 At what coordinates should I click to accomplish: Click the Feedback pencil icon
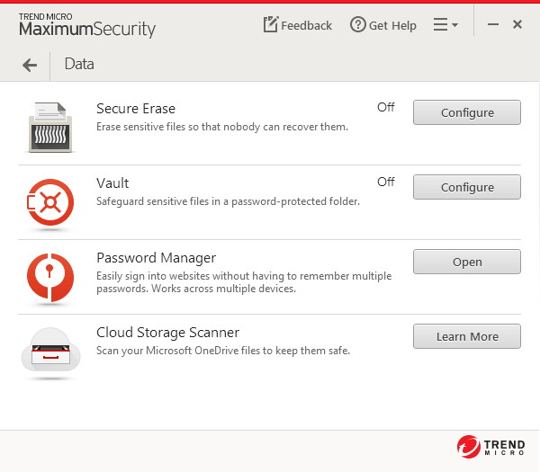point(271,24)
